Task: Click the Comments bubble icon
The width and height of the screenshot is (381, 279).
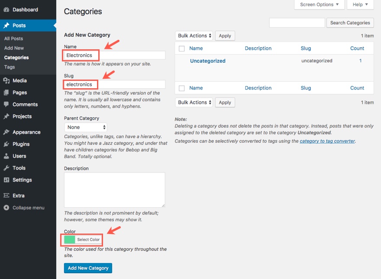Action: pos(6,104)
